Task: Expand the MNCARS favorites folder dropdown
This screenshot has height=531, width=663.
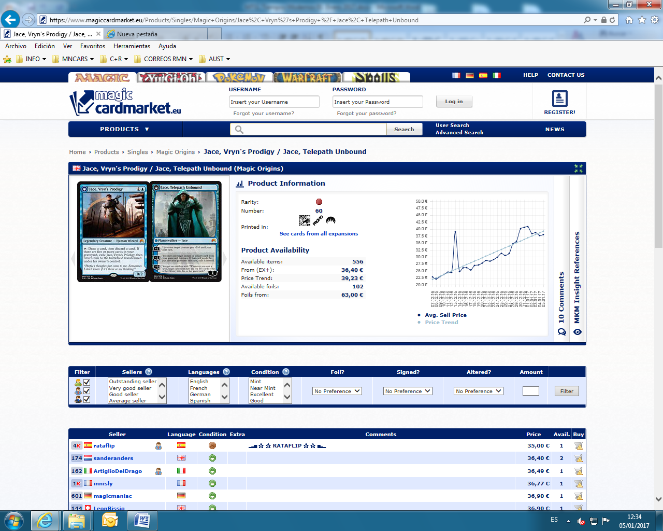Action: click(92, 59)
